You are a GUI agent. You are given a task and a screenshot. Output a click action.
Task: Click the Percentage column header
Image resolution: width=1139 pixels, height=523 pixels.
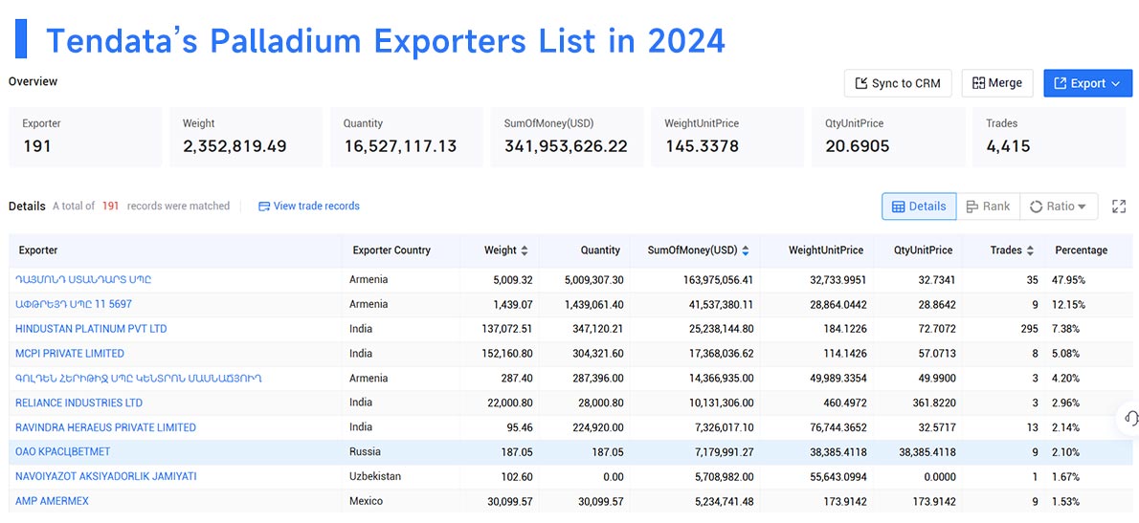click(x=1081, y=251)
